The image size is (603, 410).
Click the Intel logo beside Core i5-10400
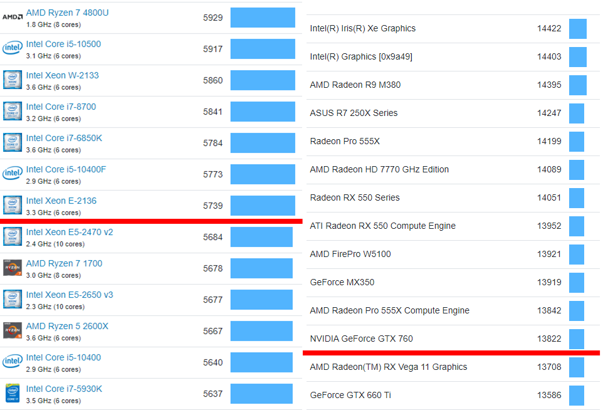tap(13, 362)
